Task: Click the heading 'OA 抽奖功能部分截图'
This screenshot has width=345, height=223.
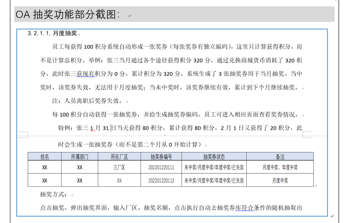Action: point(68,15)
